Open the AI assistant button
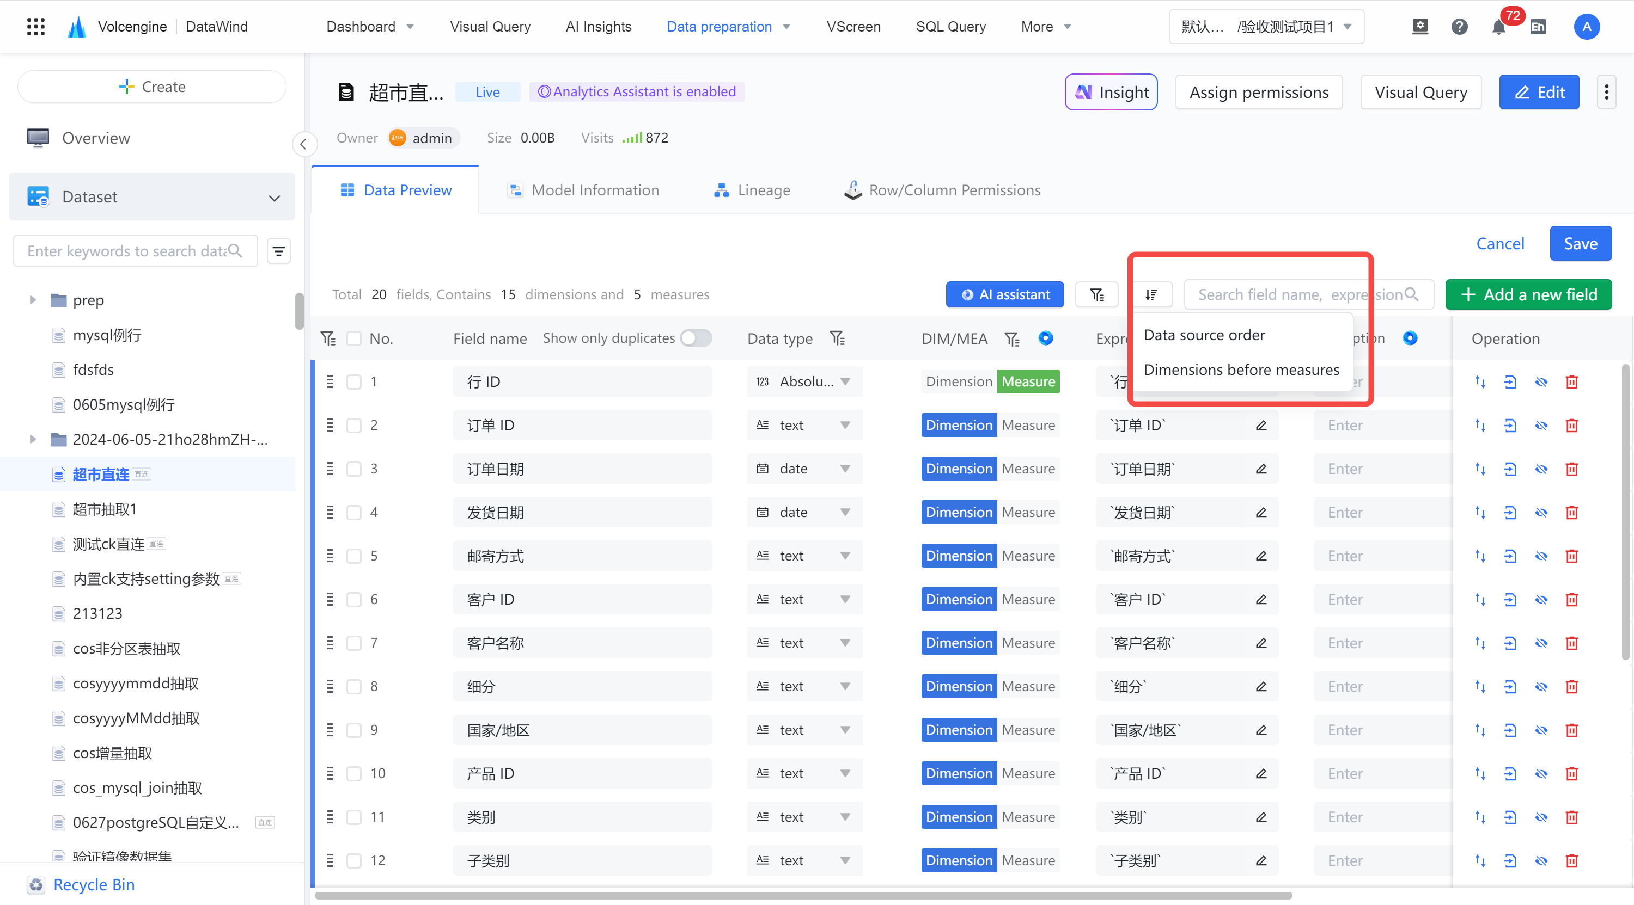The image size is (1634, 905). tap(1005, 295)
